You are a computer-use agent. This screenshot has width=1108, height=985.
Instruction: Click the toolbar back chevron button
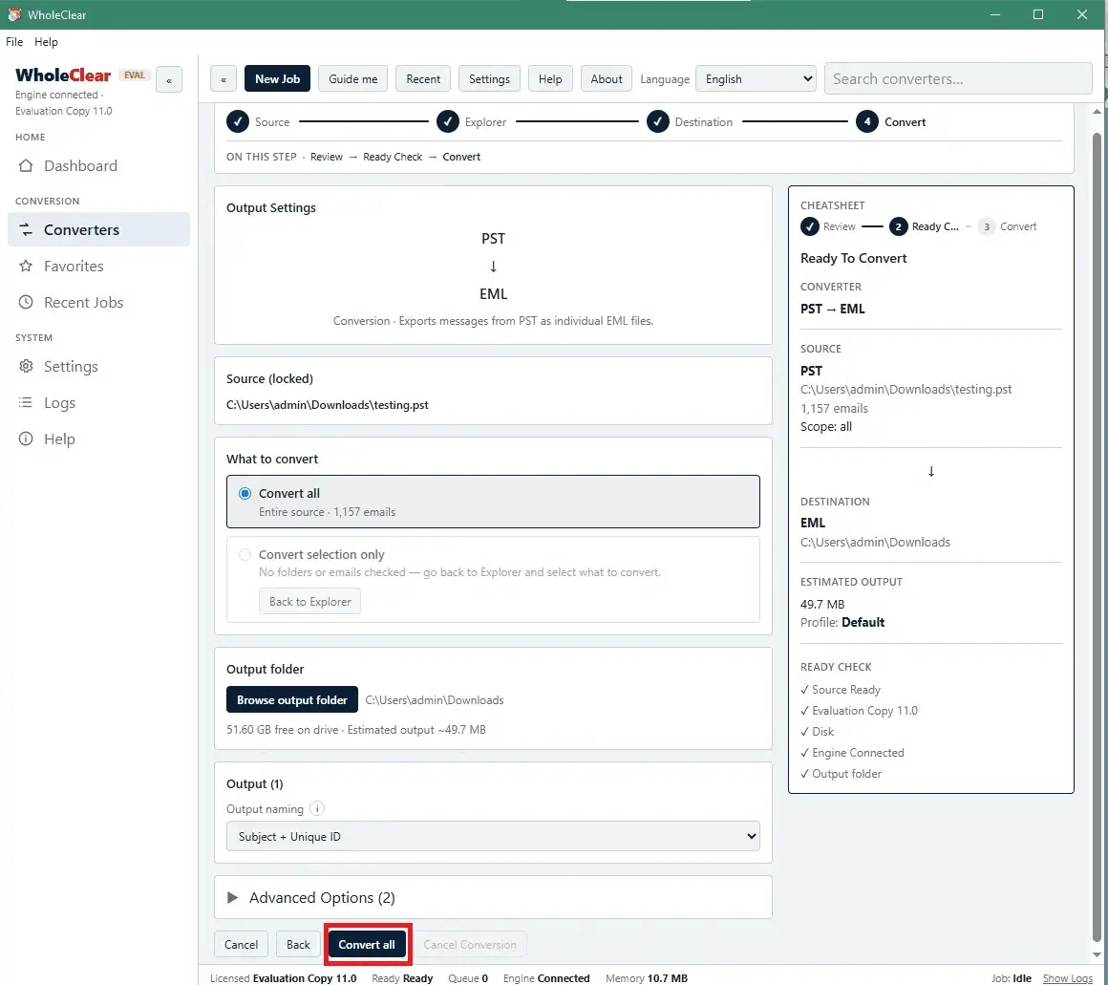click(x=224, y=79)
